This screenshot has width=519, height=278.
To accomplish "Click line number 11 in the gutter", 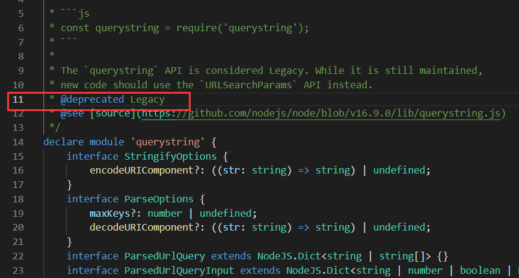I will (x=18, y=99).
